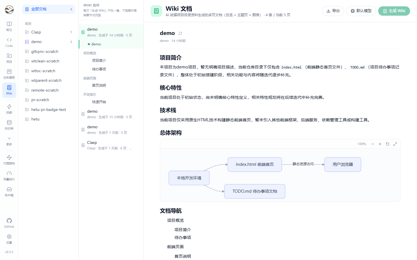This screenshot has width=417, height=260.
Task: Open the 技能 skills icon
Action: (9, 109)
